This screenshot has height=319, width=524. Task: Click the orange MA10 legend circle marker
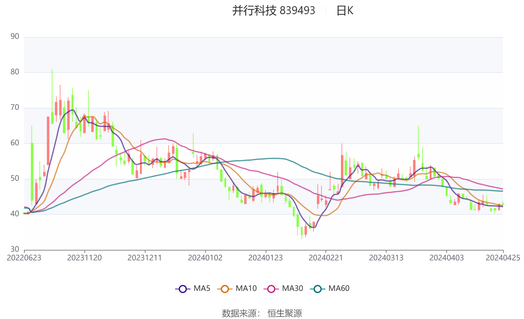point(225,289)
